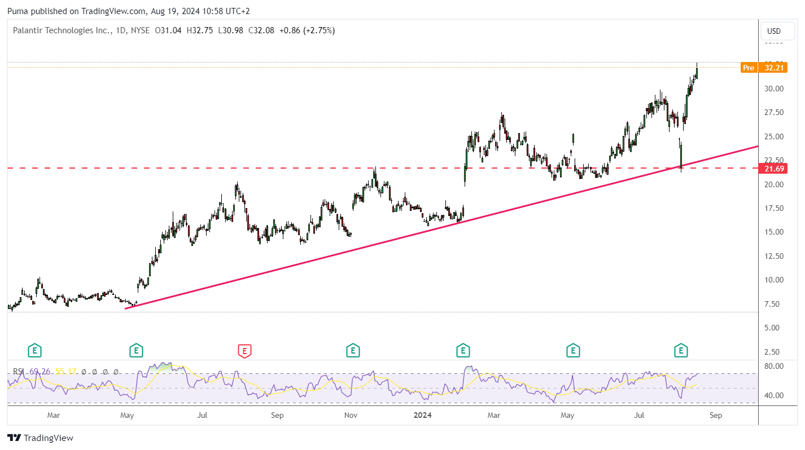The height and width of the screenshot is (450, 805).
Task: Click the 32.21 pre-market price label
Action: 773,68
